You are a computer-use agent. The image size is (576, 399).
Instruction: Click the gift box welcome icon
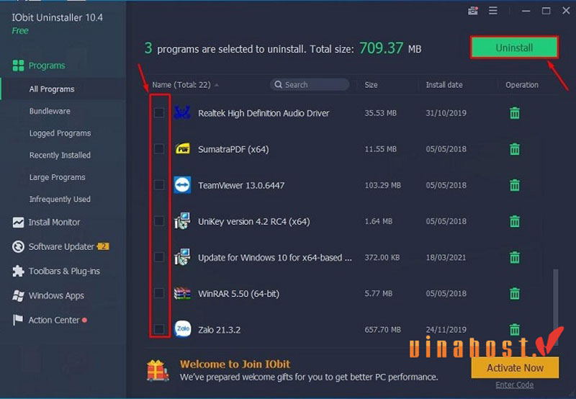[x=158, y=370]
